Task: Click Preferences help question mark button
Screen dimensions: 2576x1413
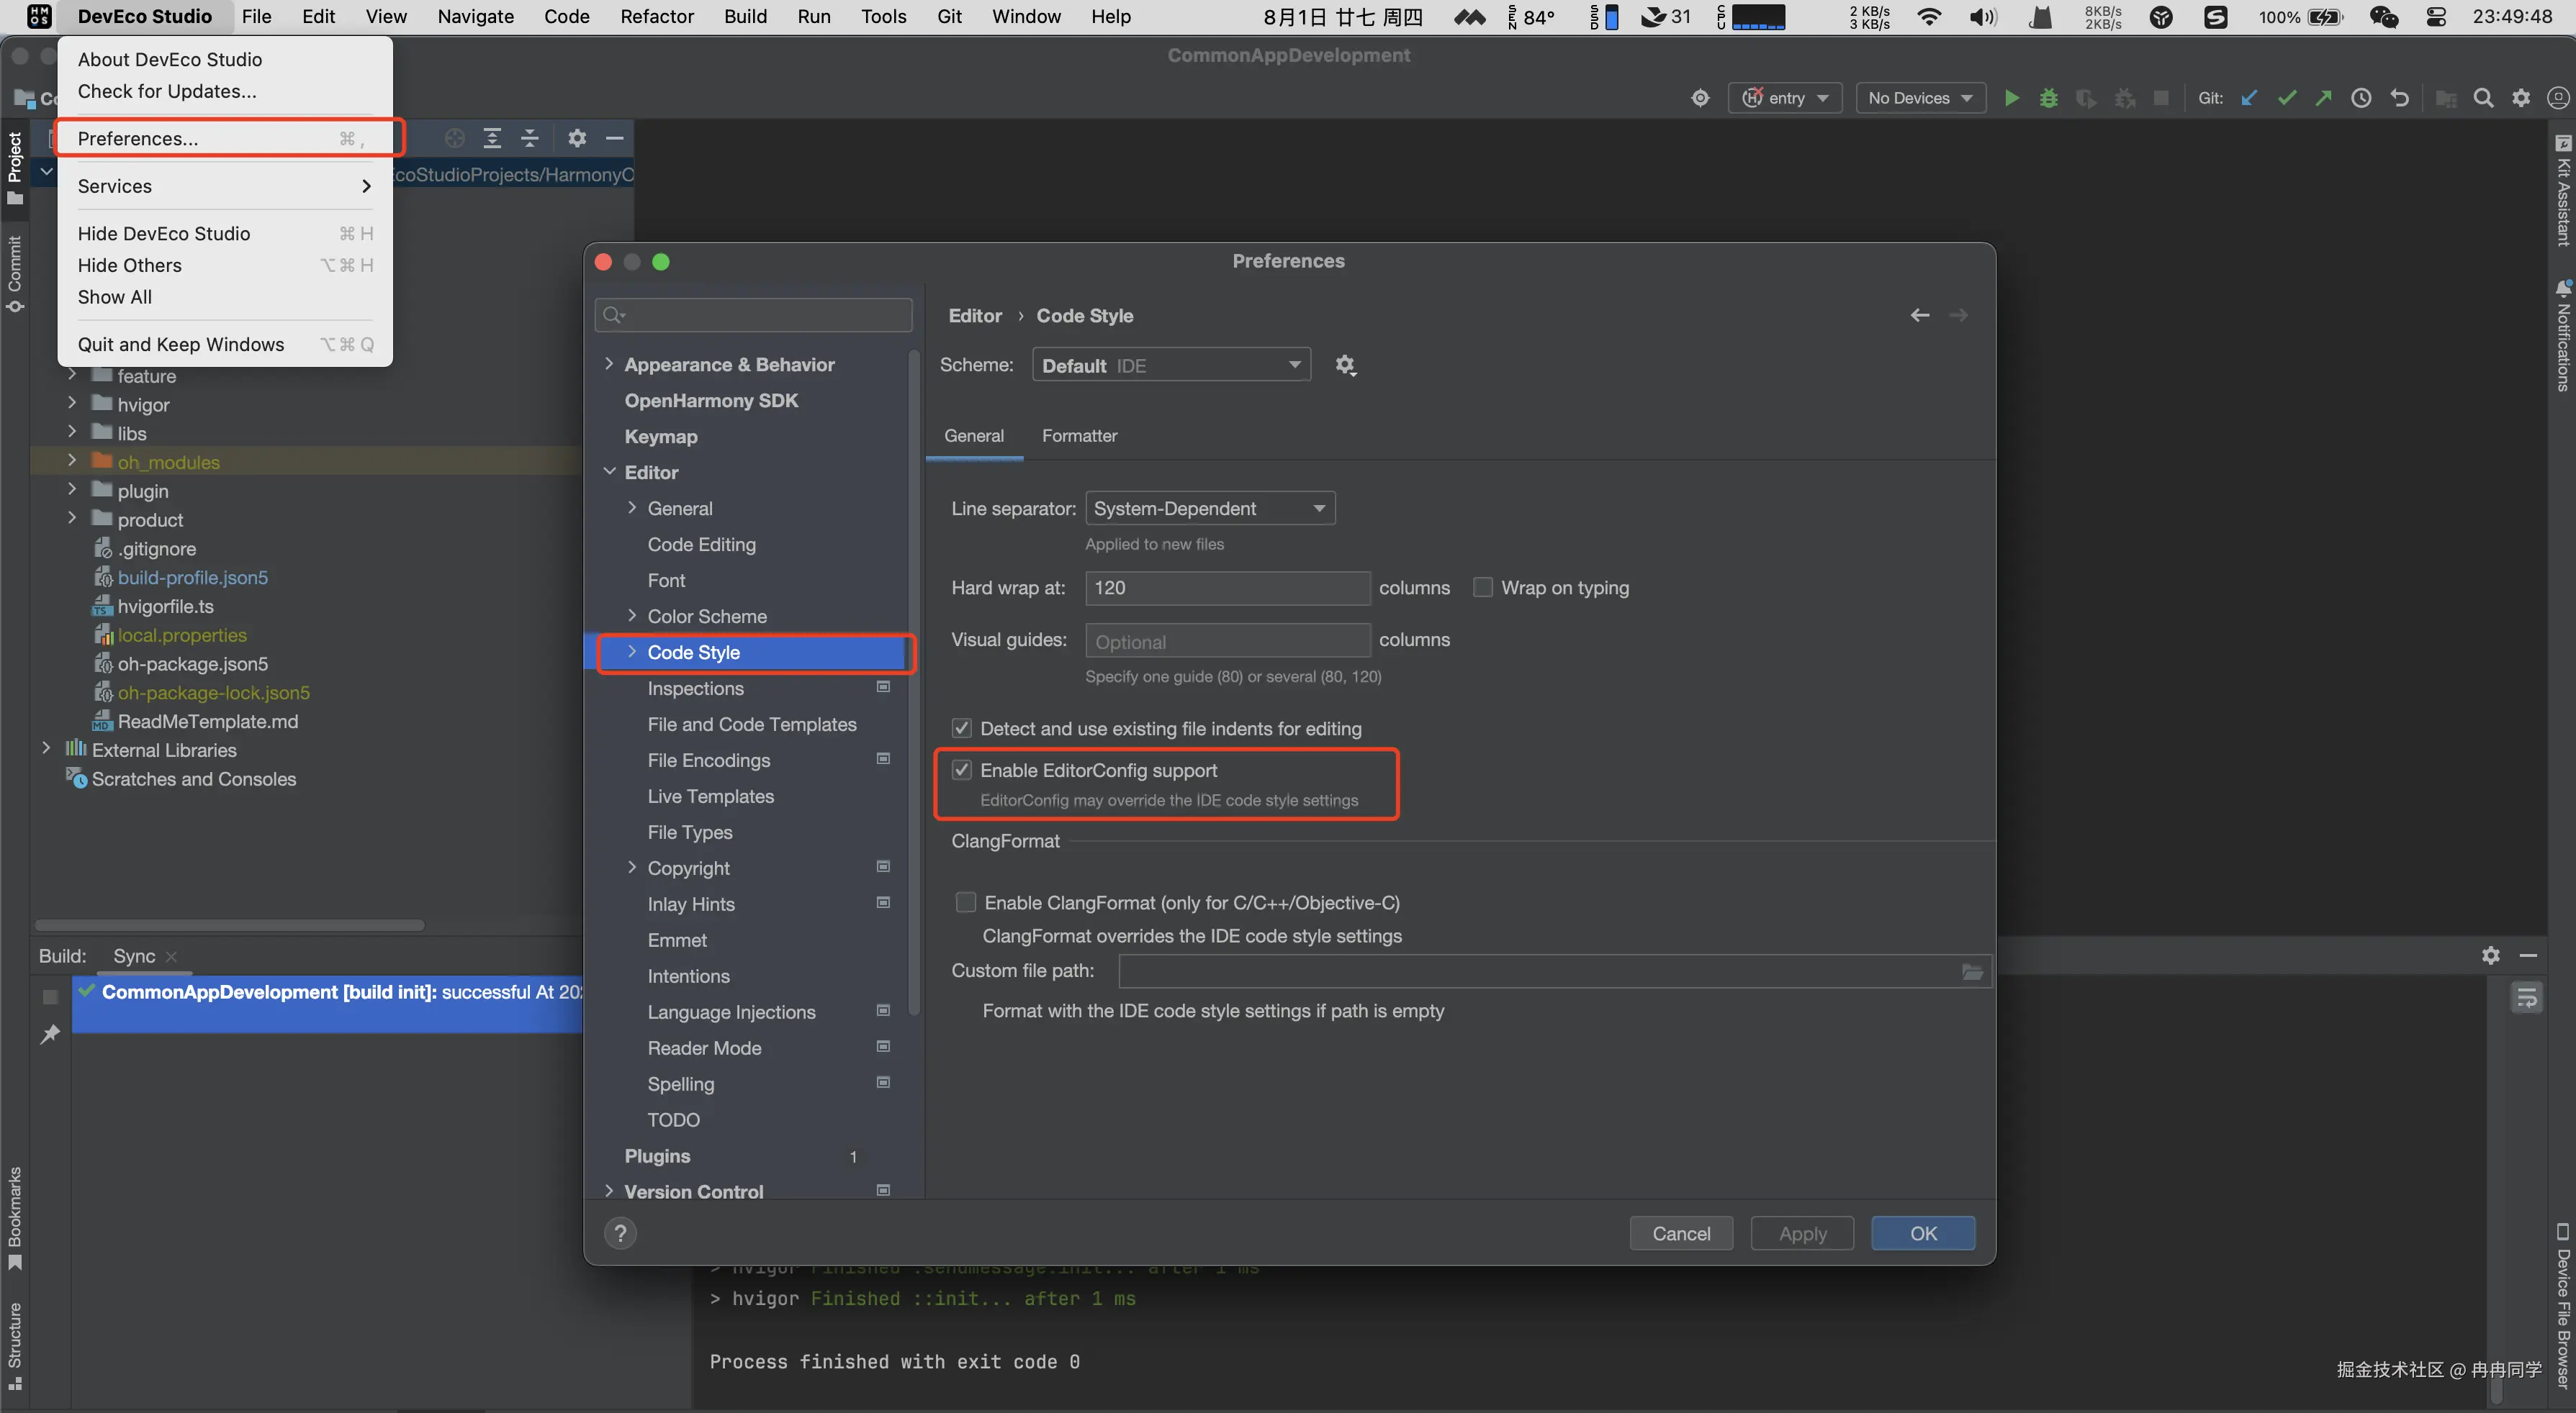Action: pos(620,1233)
